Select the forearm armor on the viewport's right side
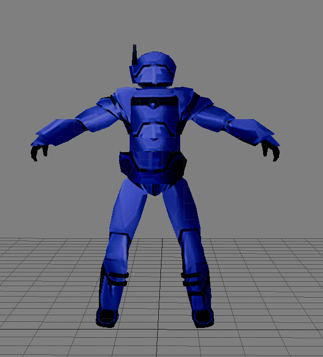 (252, 132)
